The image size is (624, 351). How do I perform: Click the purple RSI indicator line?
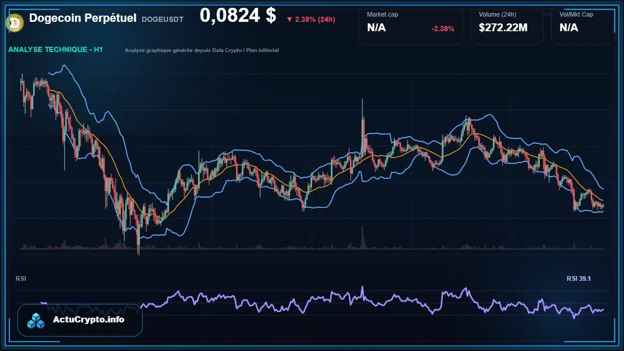click(322, 302)
